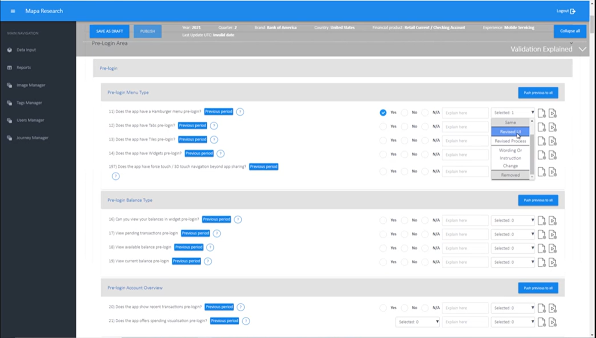This screenshot has height=338, width=596.
Task: Click document icon for question 21
Action: [541, 322]
